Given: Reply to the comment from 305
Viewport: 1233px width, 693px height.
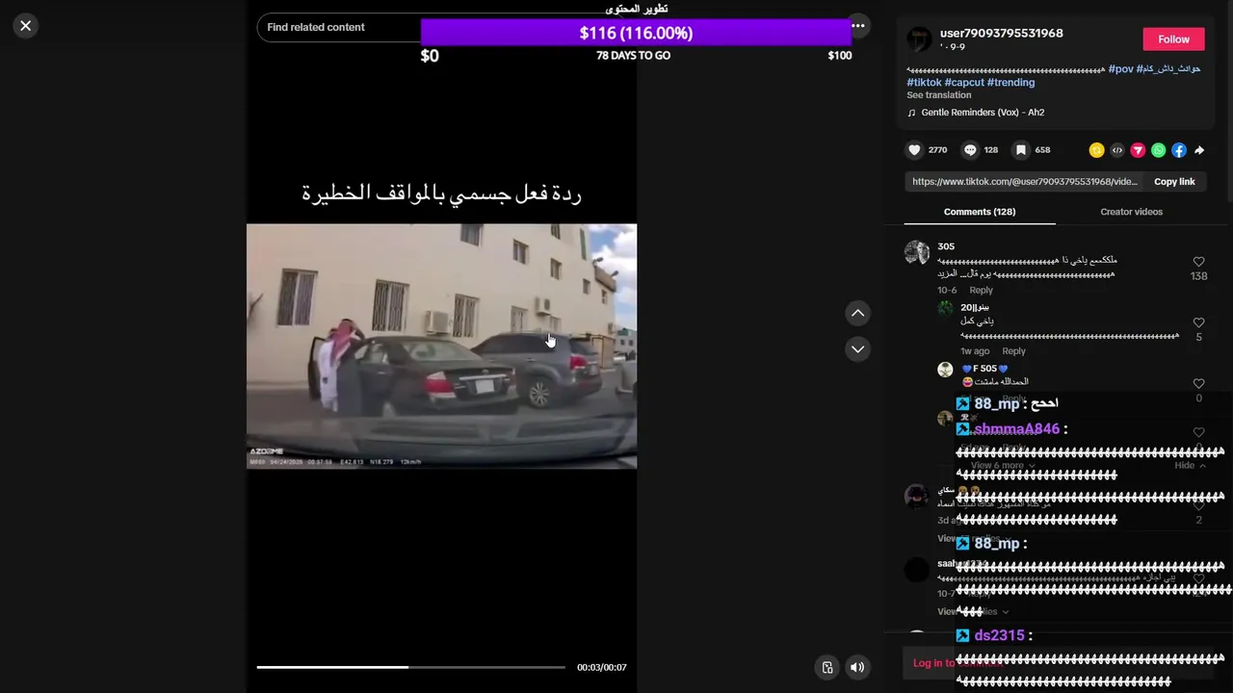Looking at the screenshot, I should pos(981,291).
